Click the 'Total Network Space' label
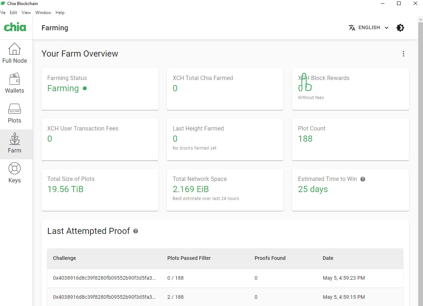Screen dimensions: 423x306 200,179
